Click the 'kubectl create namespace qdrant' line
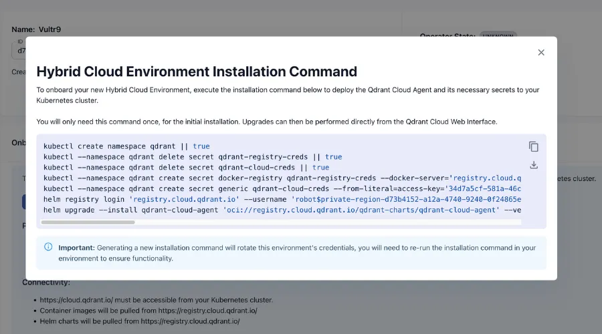 click(x=126, y=146)
